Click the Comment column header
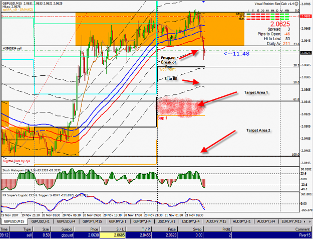This screenshot has width=313, height=239. [272, 229]
